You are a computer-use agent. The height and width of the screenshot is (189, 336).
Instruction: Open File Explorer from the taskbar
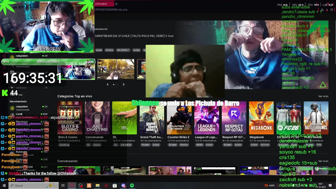(98, 186)
